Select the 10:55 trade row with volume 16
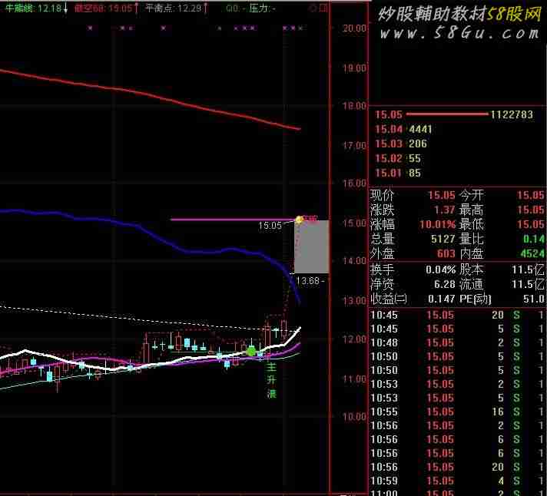547x496 pixels. click(457, 412)
